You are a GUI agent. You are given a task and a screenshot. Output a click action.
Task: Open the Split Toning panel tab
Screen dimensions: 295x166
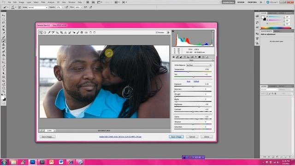(189, 57)
